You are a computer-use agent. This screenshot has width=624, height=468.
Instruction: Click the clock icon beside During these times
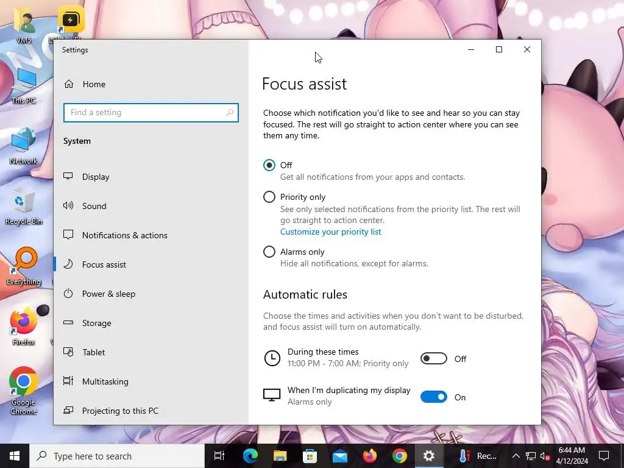272,358
